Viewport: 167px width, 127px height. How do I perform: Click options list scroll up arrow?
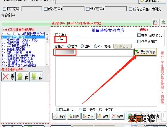[x=47, y=34]
